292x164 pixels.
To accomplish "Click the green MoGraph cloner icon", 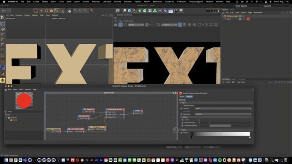I will (155, 11).
